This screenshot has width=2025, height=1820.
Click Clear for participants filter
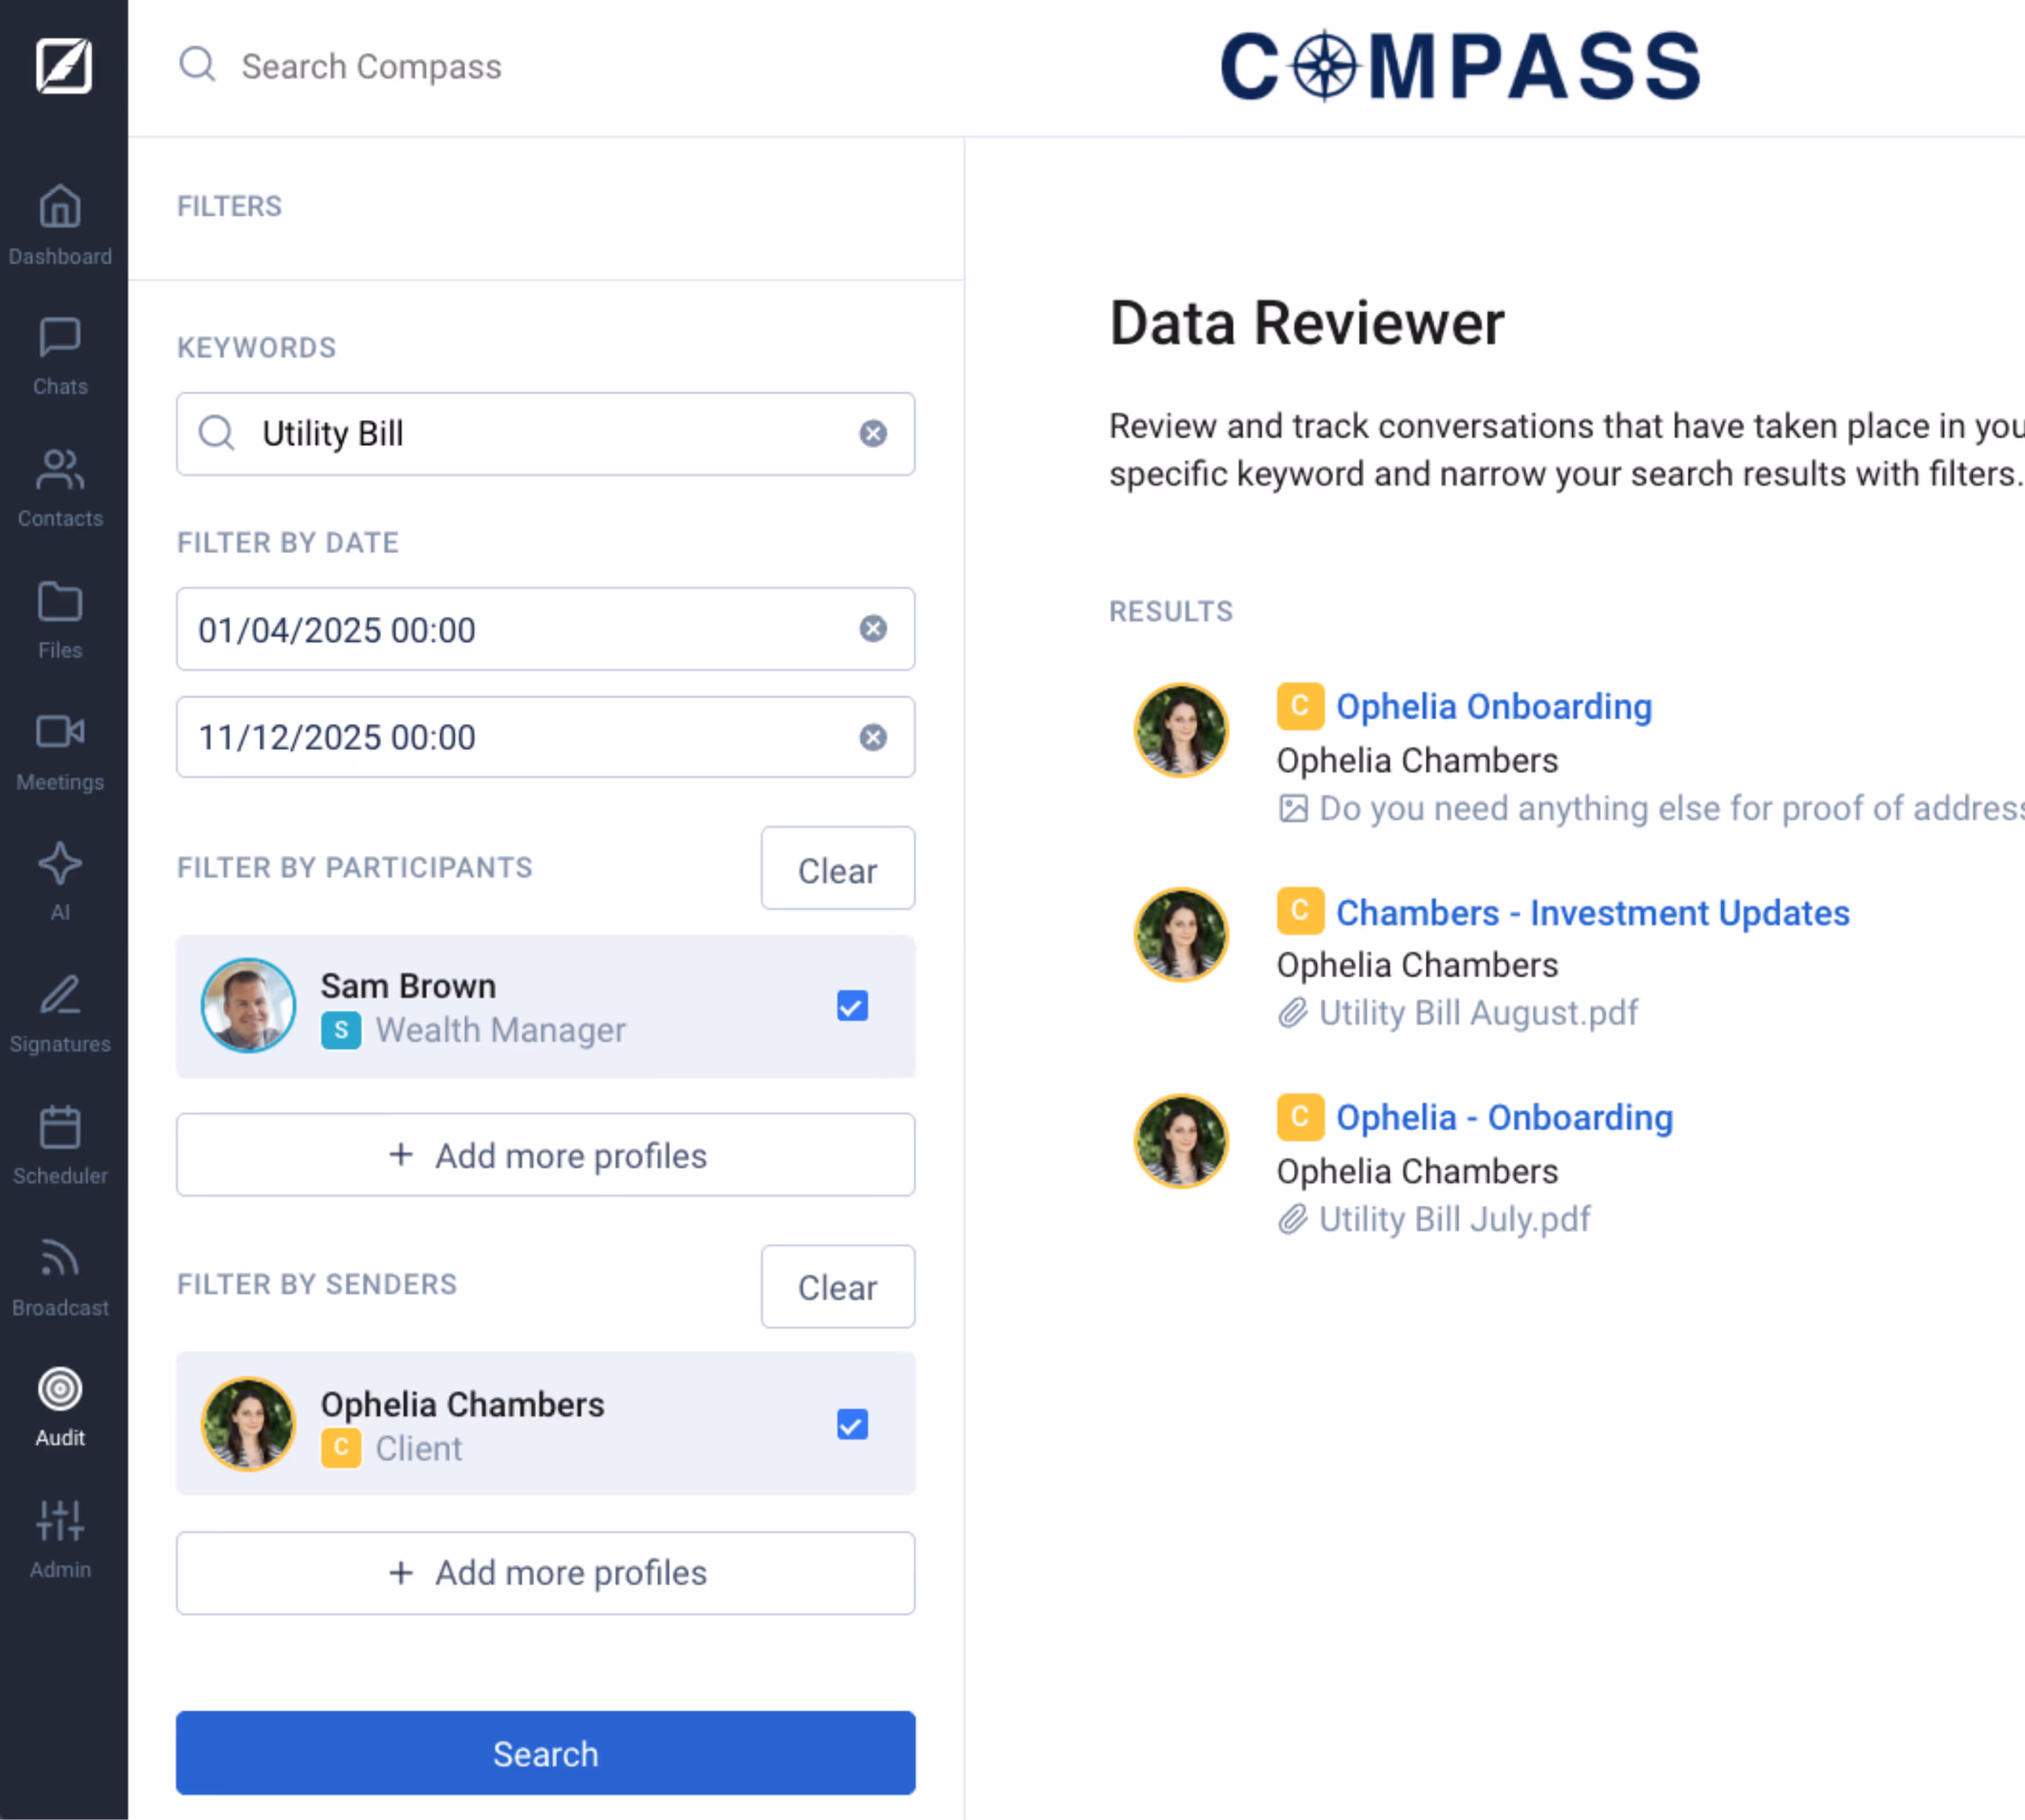pos(837,869)
